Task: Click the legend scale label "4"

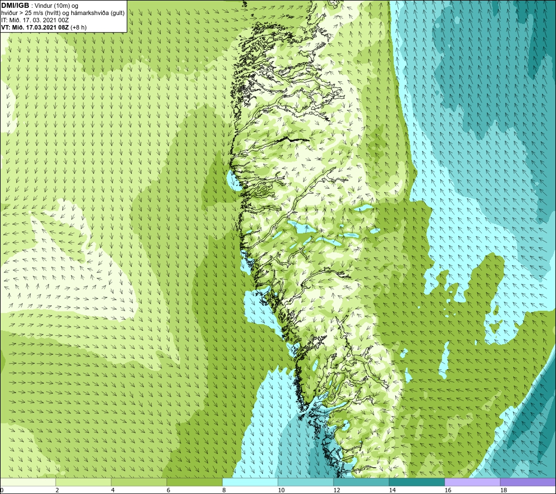Action: [113, 491]
